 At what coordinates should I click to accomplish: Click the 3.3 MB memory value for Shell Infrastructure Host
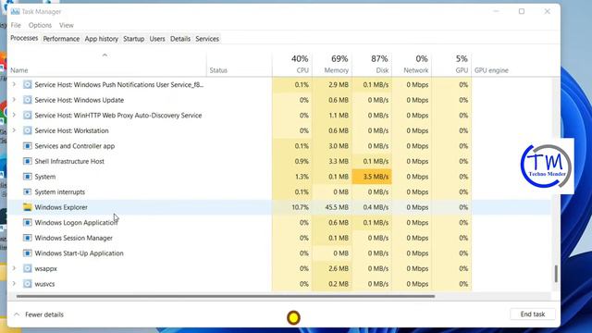click(339, 161)
